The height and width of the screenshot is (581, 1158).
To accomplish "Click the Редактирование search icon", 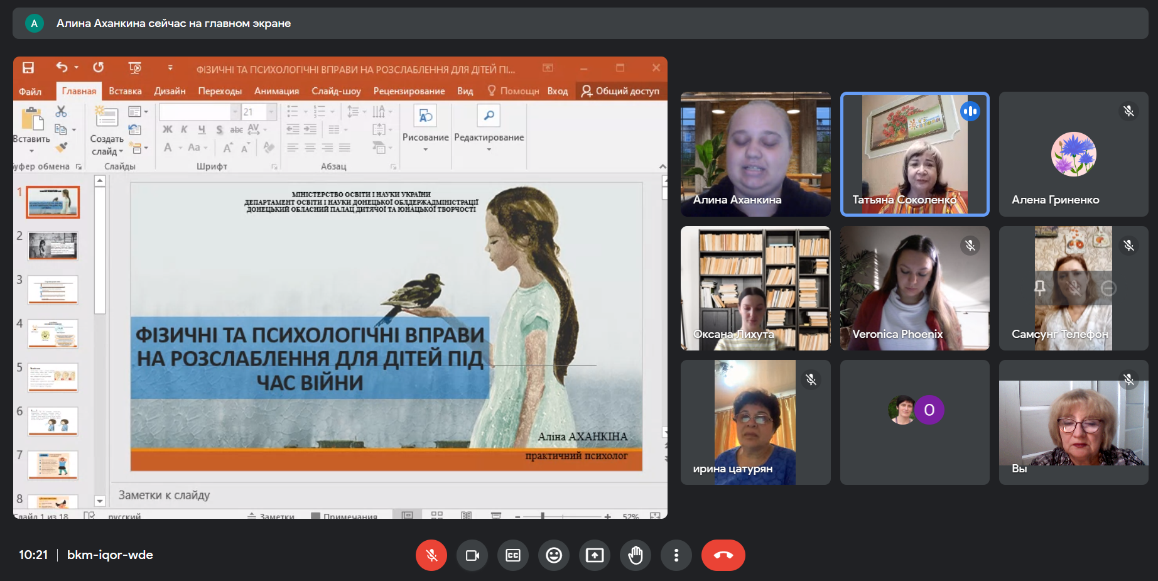I will [489, 116].
